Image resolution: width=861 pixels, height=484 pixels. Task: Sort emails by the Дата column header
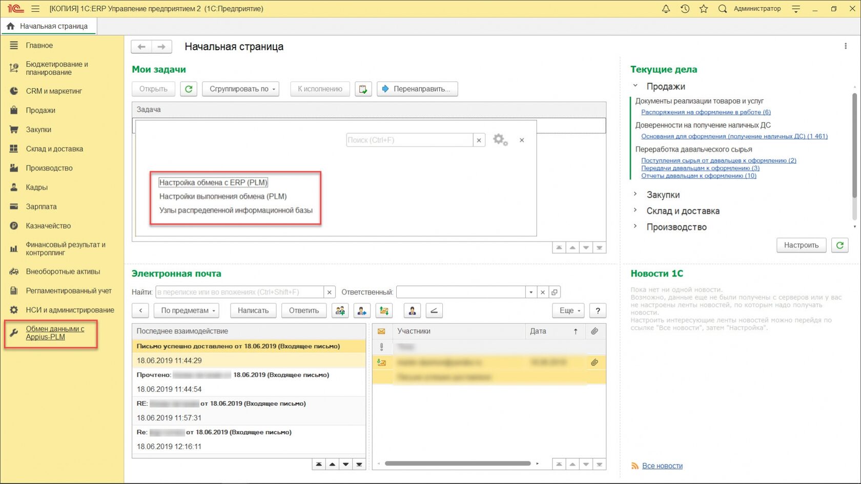[x=555, y=331]
